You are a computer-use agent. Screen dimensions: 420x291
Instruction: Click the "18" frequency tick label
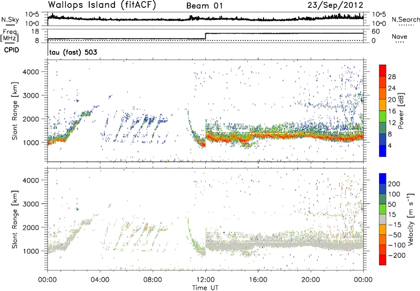pyautogui.click(x=35, y=32)
